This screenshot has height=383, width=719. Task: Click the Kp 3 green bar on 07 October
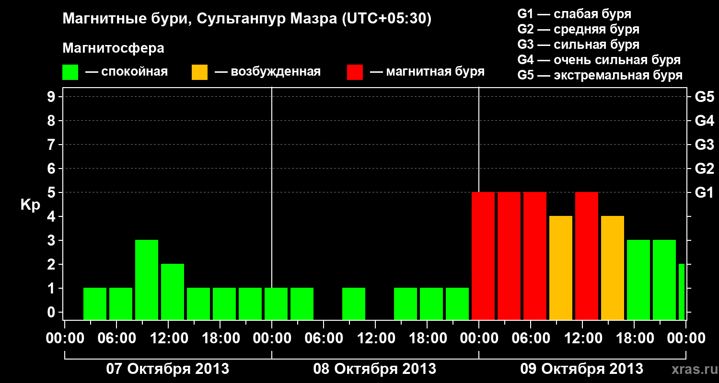coord(147,280)
